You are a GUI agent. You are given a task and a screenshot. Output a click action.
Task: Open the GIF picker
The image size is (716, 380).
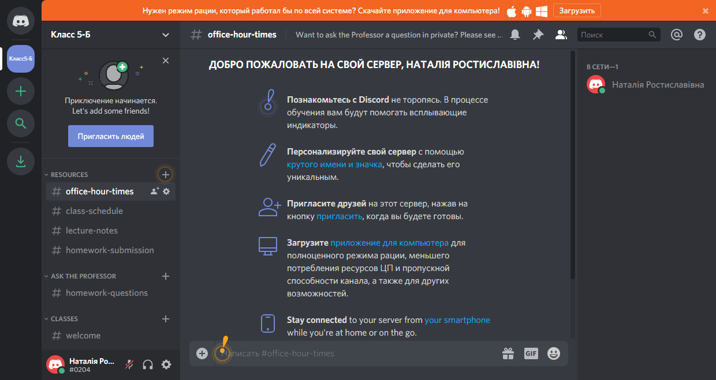tap(531, 353)
